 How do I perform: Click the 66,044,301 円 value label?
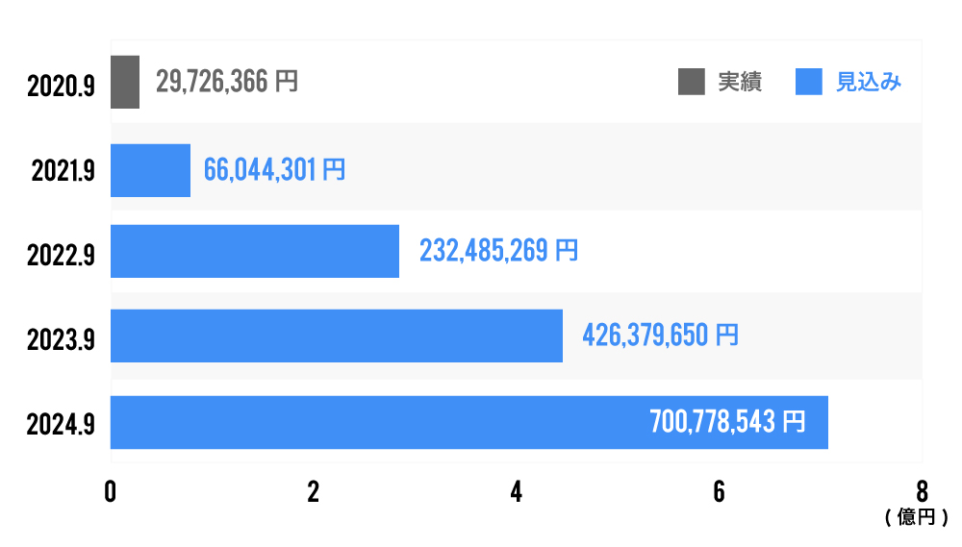274,170
